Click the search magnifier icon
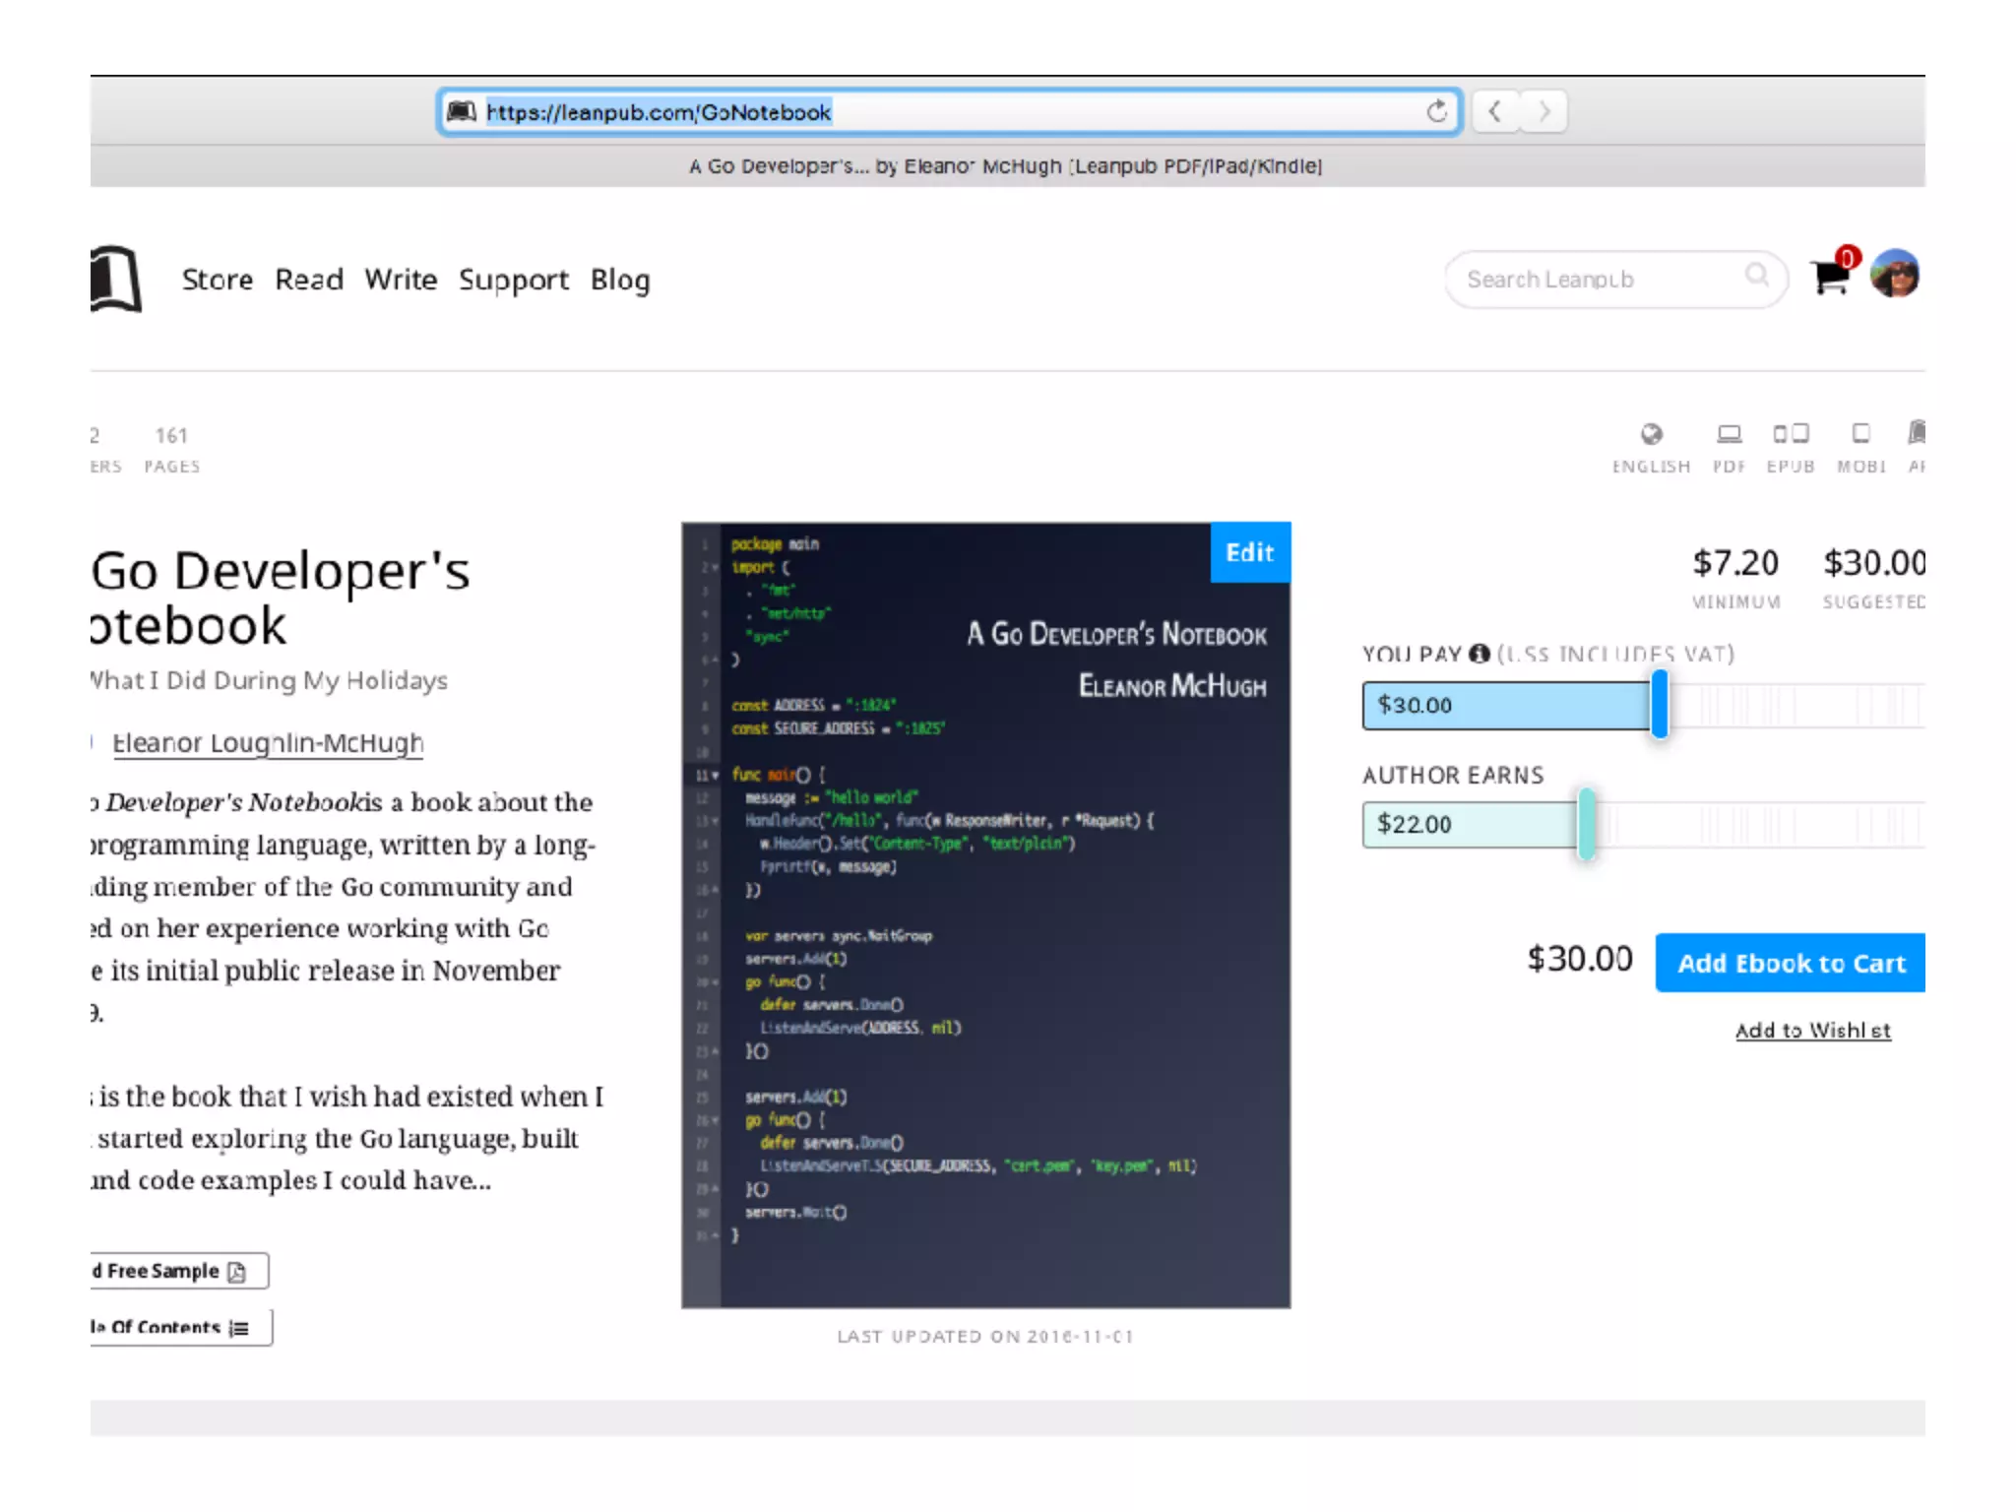This screenshot has width=2016, height=1512. click(x=1756, y=276)
